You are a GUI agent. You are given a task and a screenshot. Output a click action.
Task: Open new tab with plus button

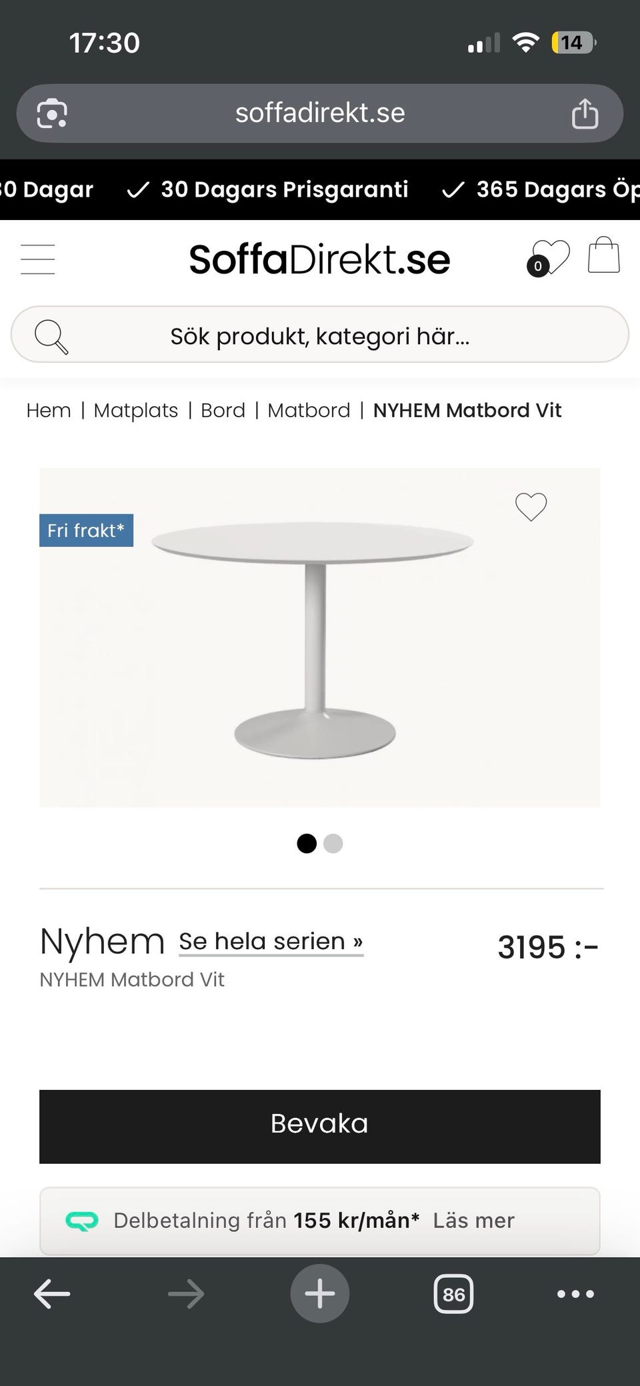[x=319, y=1293]
